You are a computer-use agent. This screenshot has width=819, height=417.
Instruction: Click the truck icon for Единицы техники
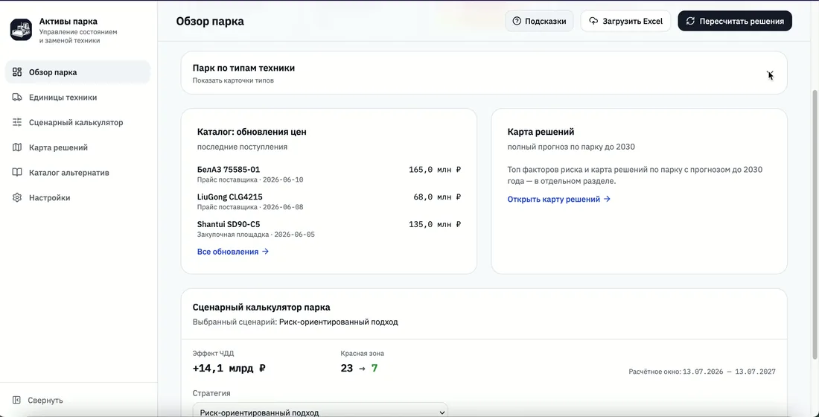pos(16,98)
